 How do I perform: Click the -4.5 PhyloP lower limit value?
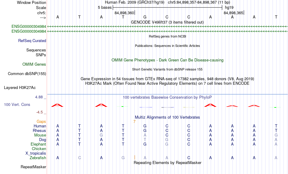click(39, 112)
